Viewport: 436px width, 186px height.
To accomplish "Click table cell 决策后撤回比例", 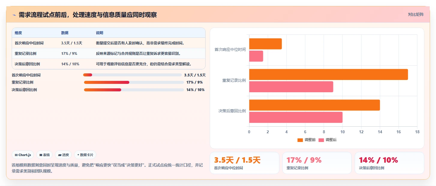I will 27,64.
